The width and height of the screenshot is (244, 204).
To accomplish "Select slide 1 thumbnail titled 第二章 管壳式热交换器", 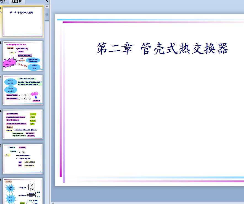I will pos(23,22).
